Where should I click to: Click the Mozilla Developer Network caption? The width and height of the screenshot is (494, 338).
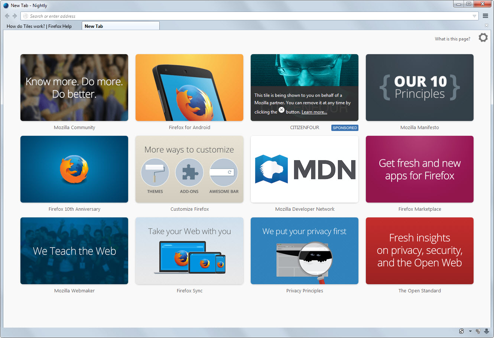[x=305, y=209]
